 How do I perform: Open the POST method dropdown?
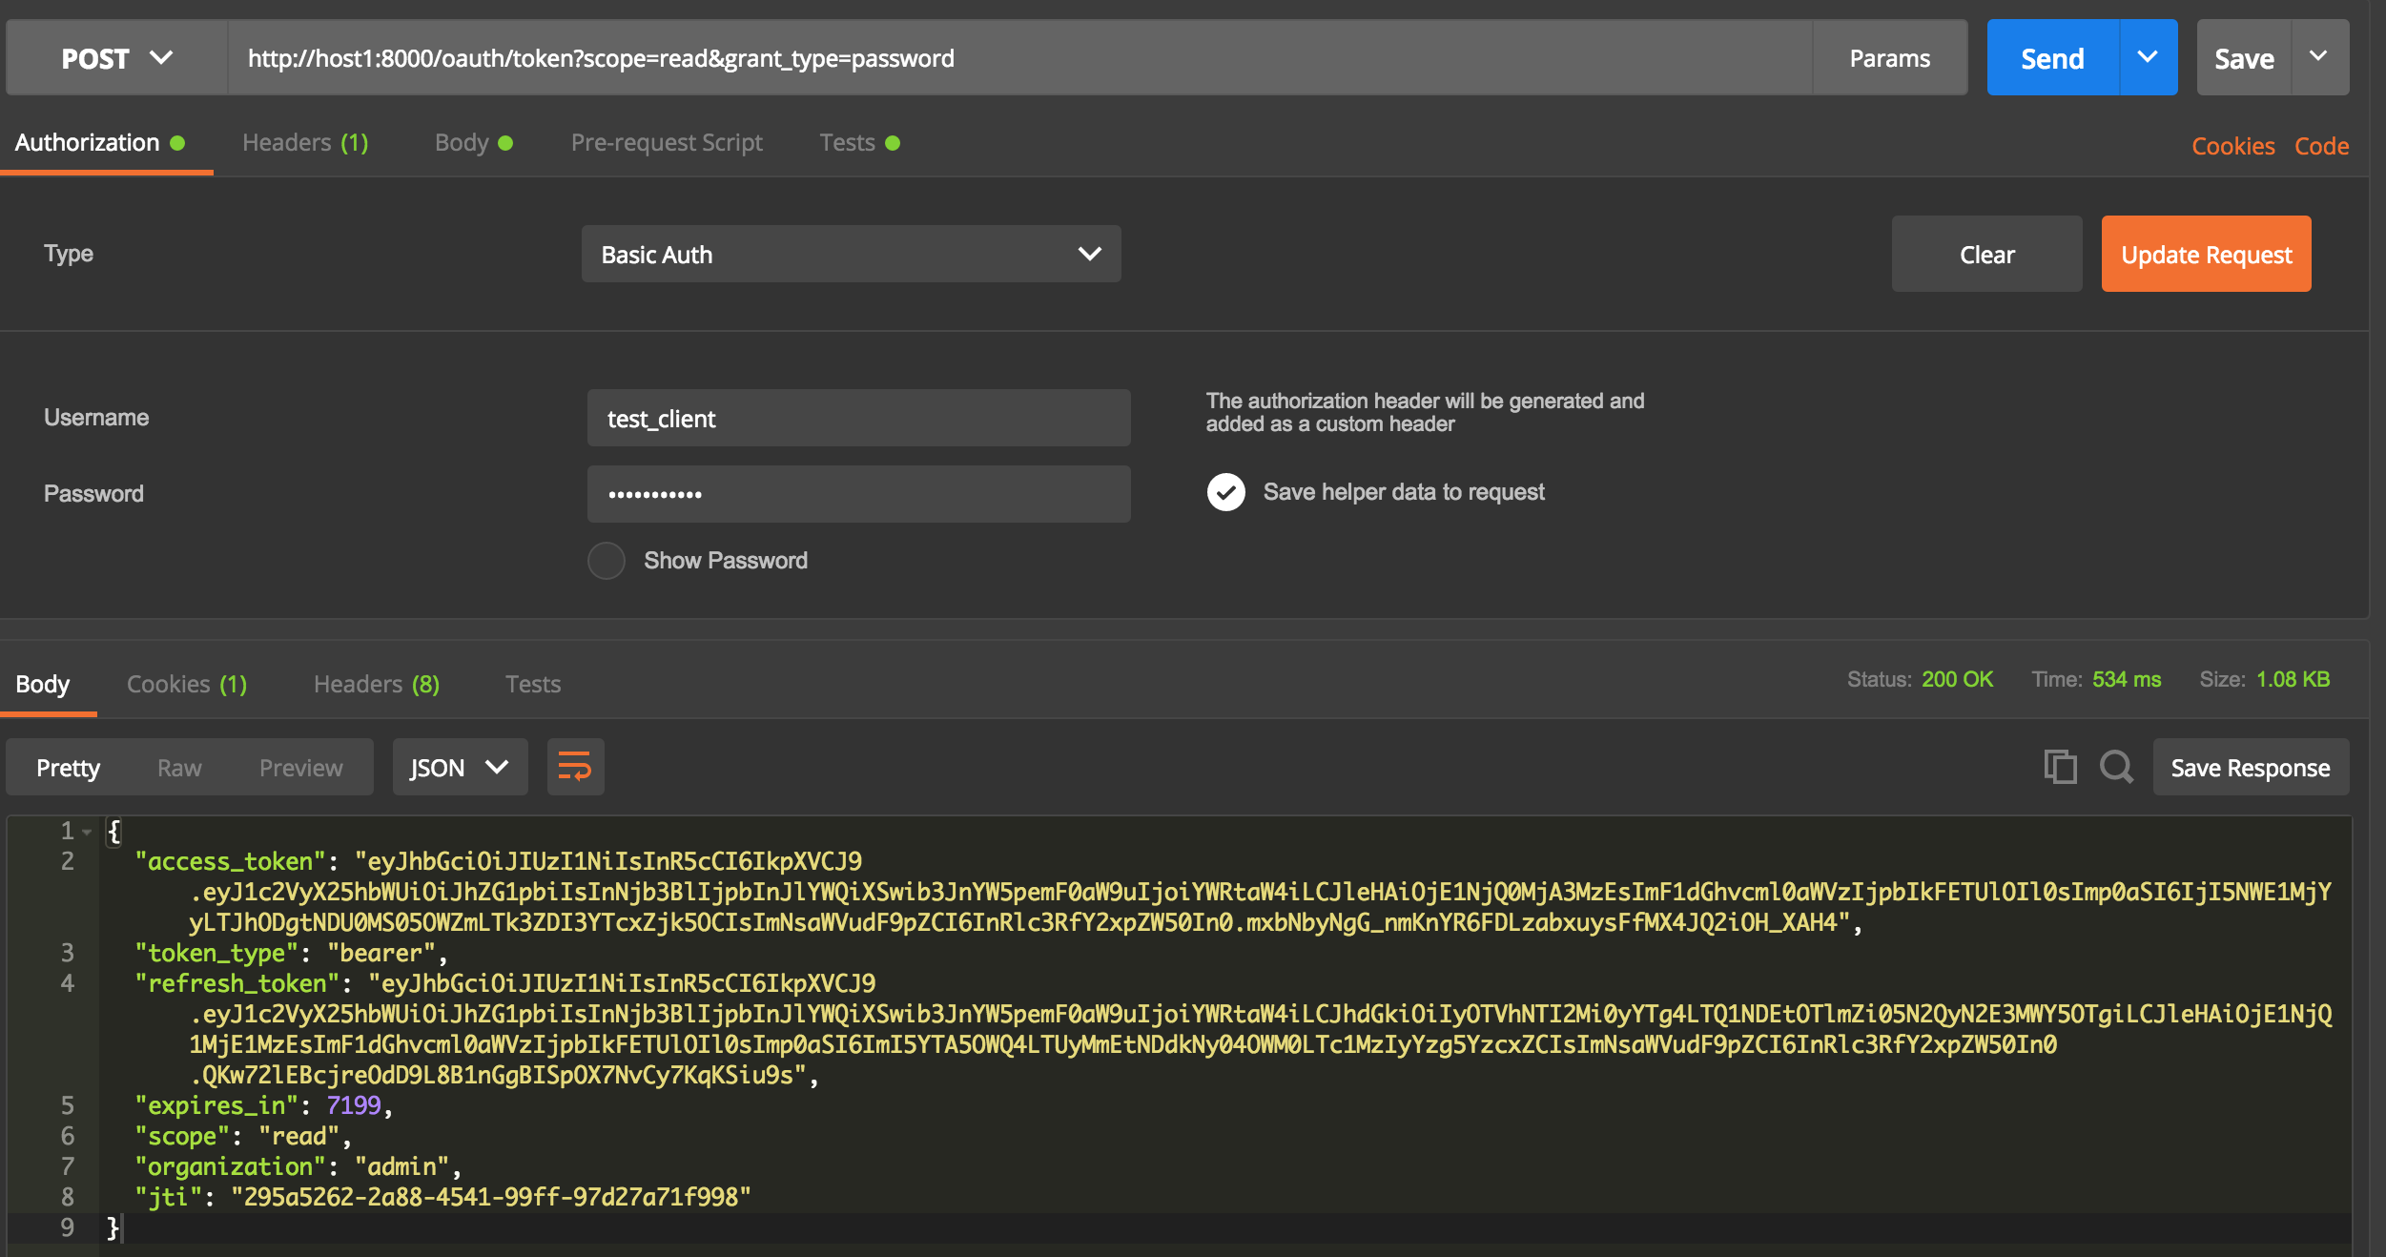pos(116,58)
